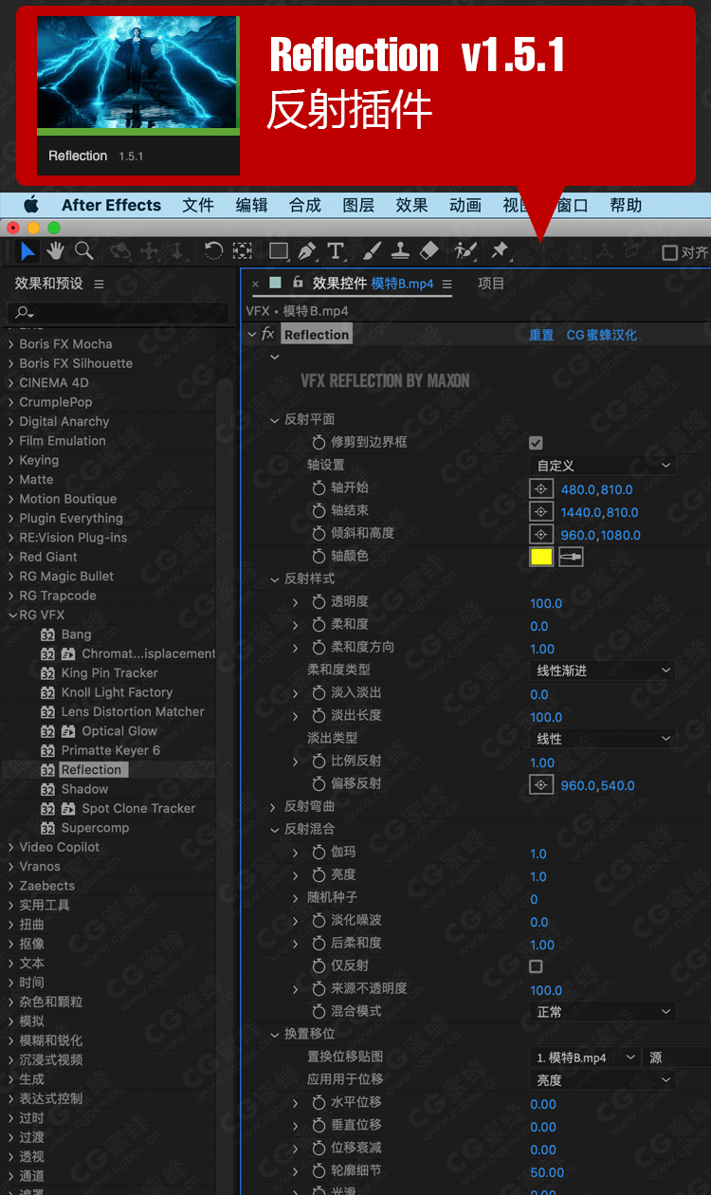Open the 效果 menu
Image resolution: width=711 pixels, height=1195 pixels.
pos(411,205)
